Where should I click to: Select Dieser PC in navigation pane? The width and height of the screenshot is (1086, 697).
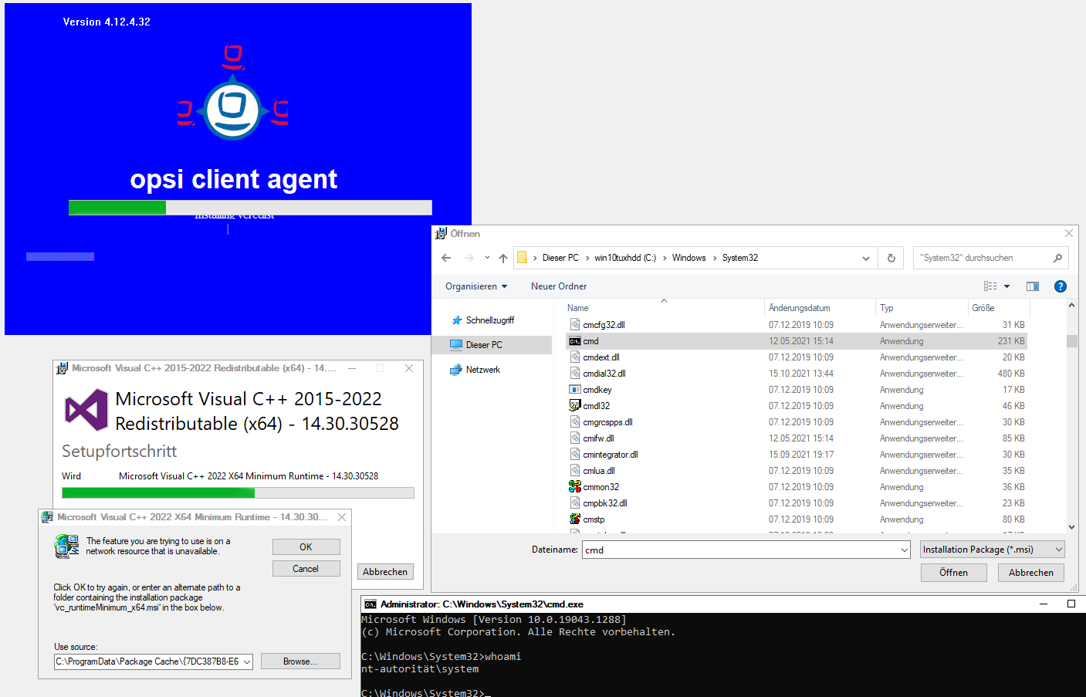(484, 345)
